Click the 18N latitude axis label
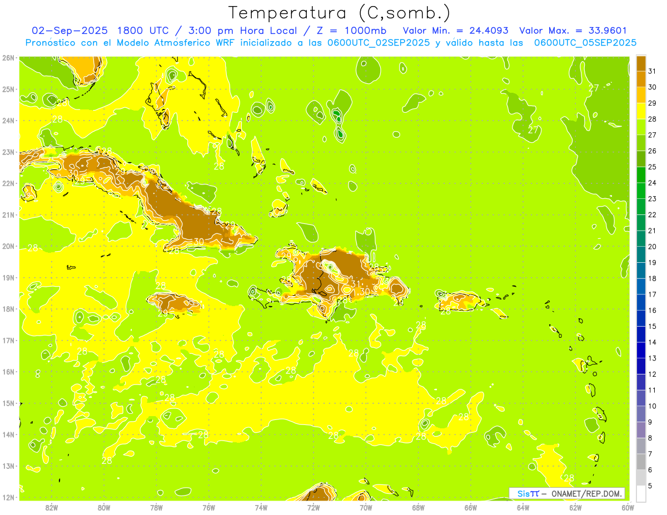Image resolution: width=667 pixels, height=515 pixels. [8, 309]
